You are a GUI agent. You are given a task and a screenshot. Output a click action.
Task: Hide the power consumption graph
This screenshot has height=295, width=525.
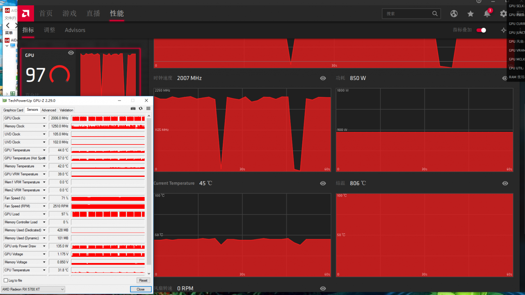pyautogui.click(x=505, y=78)
